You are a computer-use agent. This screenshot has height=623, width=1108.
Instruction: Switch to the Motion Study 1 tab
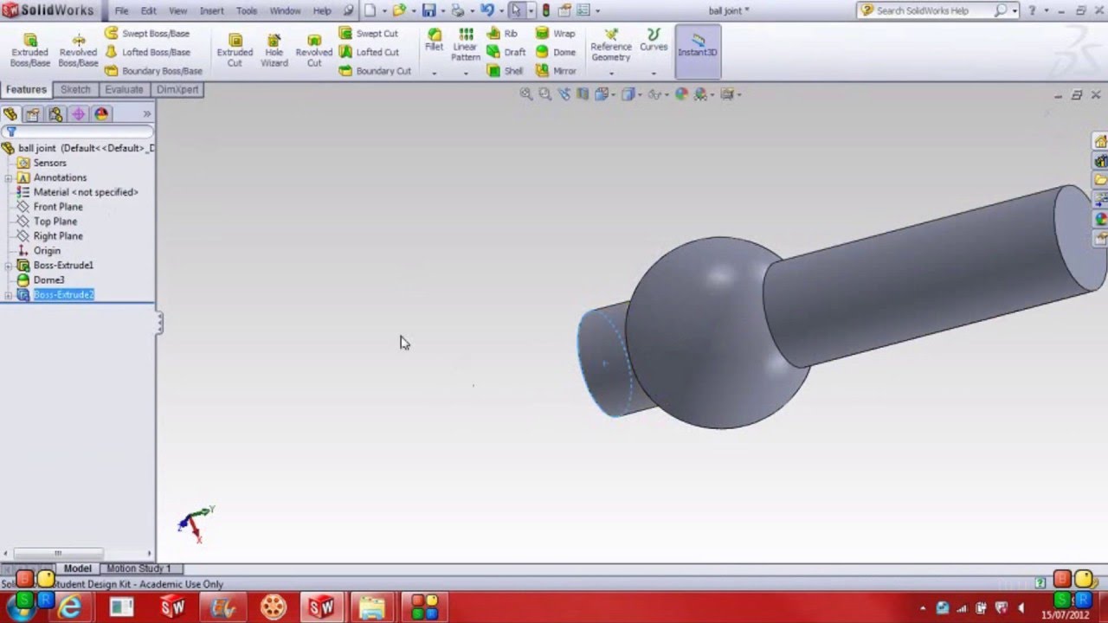(138, 568)
